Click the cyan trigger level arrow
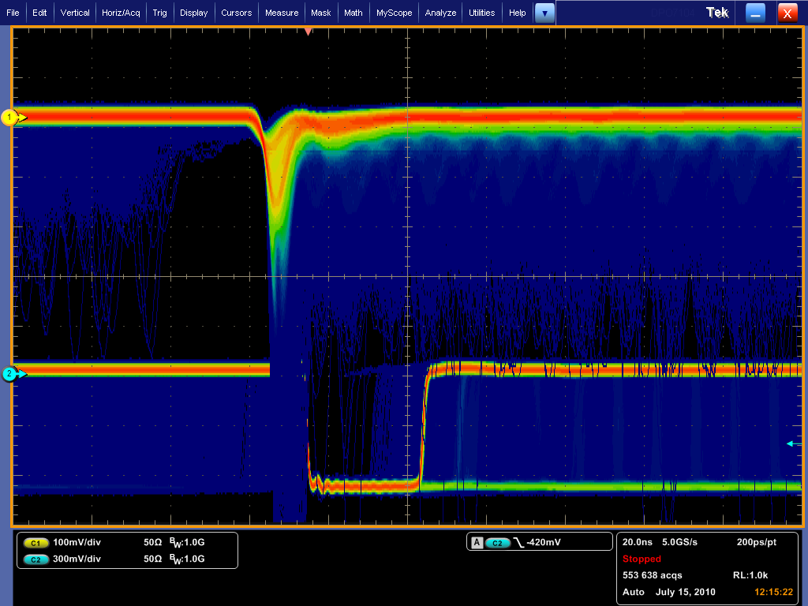Image resolution: width=808 pixels, height=606 pixels. (793, 443)
